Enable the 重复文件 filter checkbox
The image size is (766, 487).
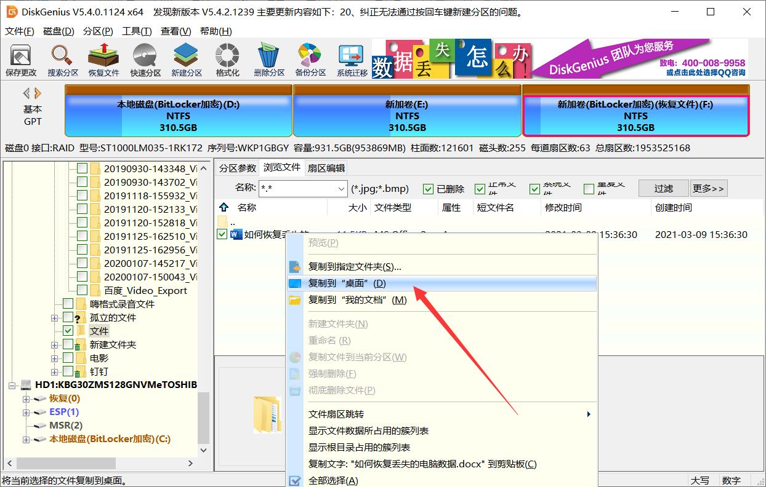589,189
